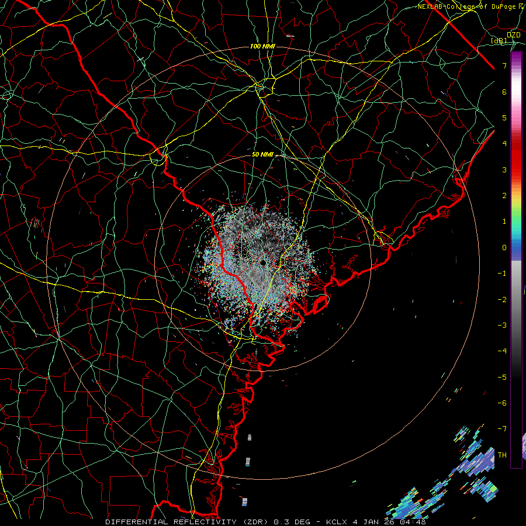Click the "-1" value on the color scale
This screenshot has width=526, height=526.
[x=502, y=274]
